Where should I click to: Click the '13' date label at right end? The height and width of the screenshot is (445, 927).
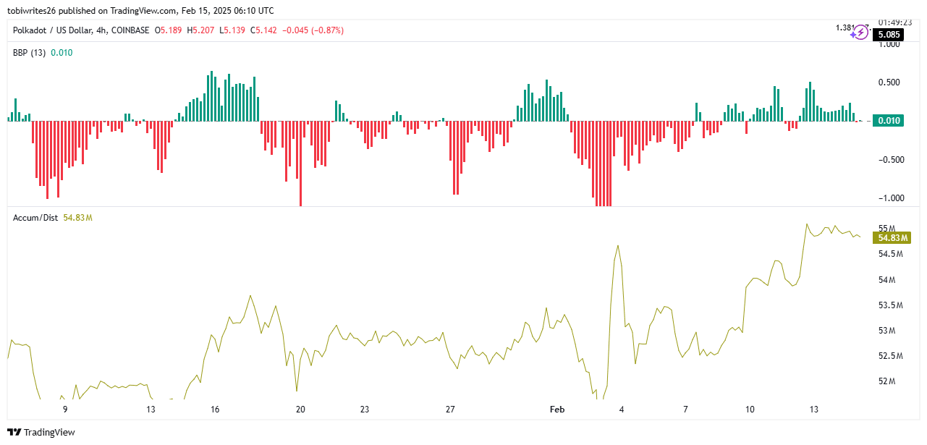click(814, 410)
